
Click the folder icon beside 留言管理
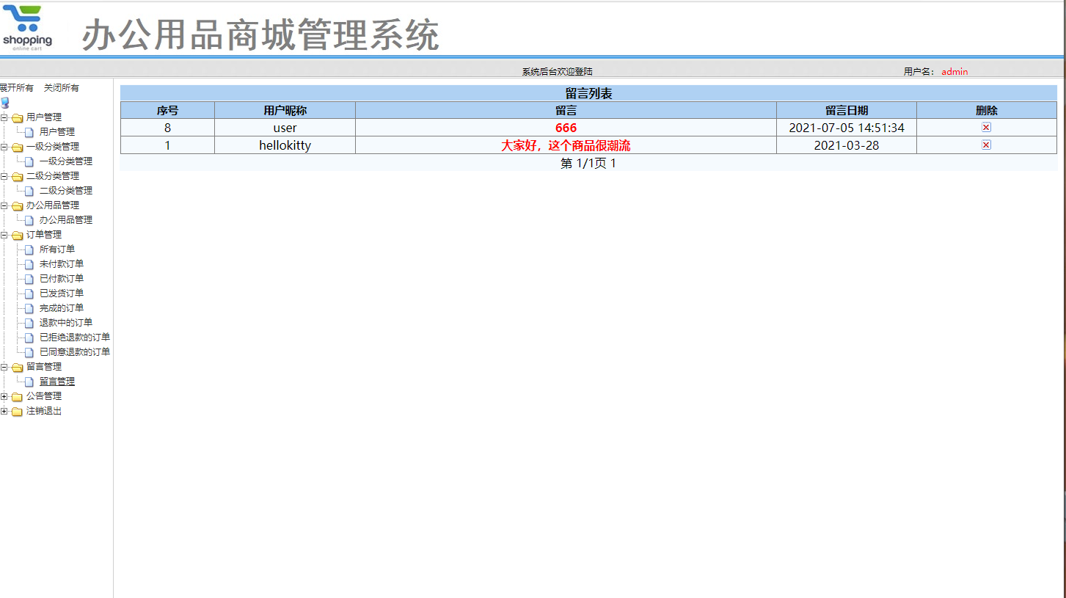point(17,366)
